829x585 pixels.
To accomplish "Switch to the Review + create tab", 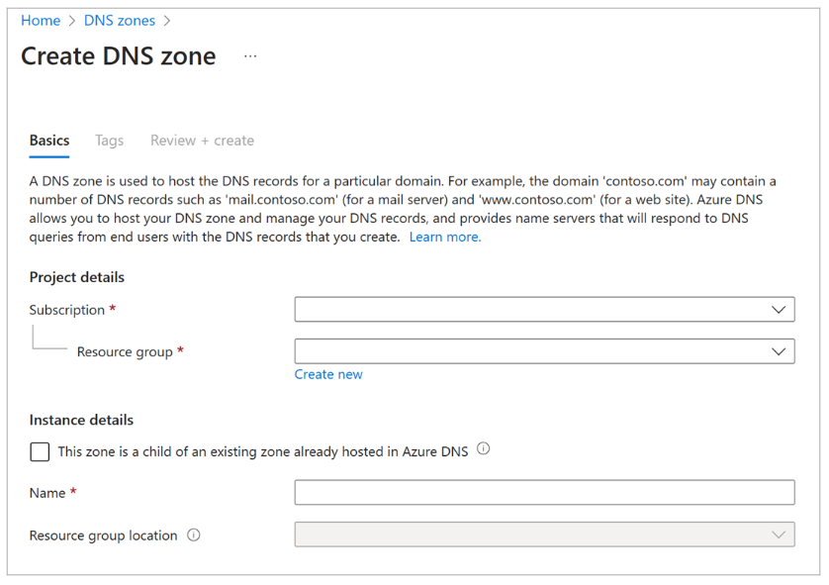I will (x=202, y=141).
